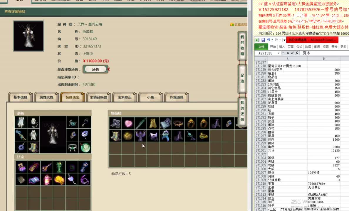Click the Name Box showing A271318
The width and height of the screenshot is (349, 211).
pos(266,53)
